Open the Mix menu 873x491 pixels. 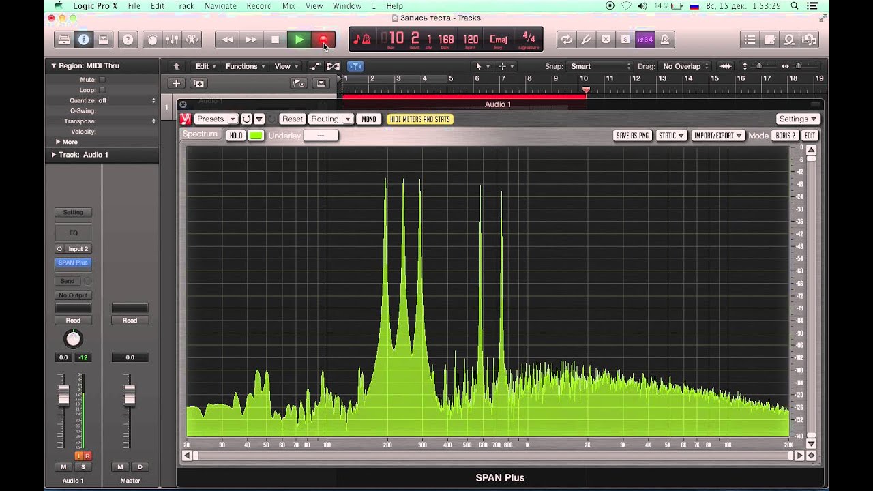pos(288,6)
